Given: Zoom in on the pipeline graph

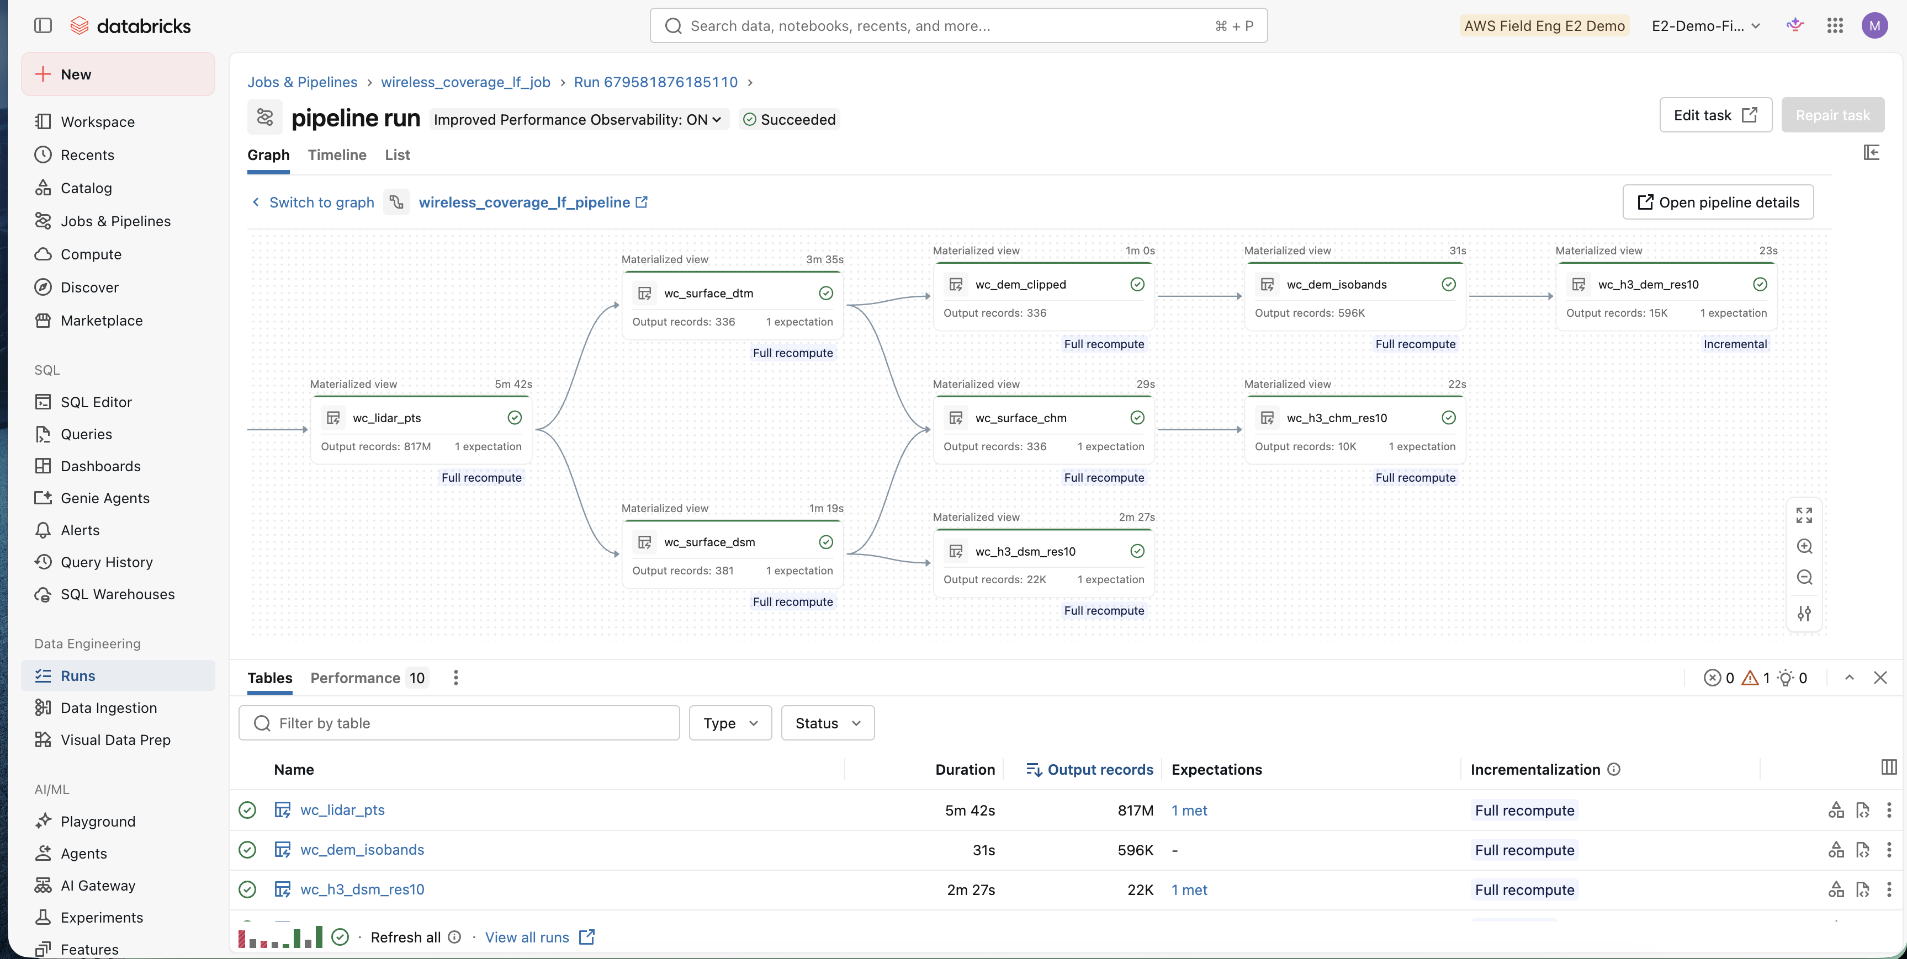Looking at the screenshot, I should (1804, 546).
